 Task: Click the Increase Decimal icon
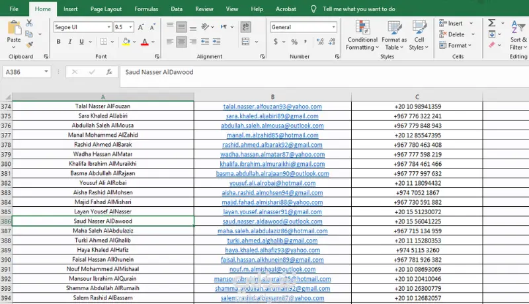[x=320, y=42]
